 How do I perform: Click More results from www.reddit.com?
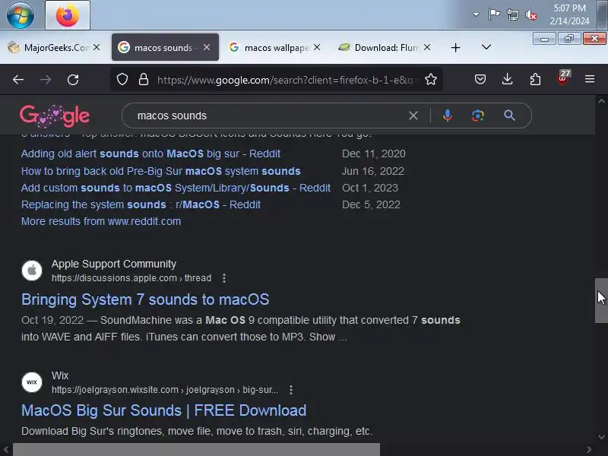coord(101,221)
